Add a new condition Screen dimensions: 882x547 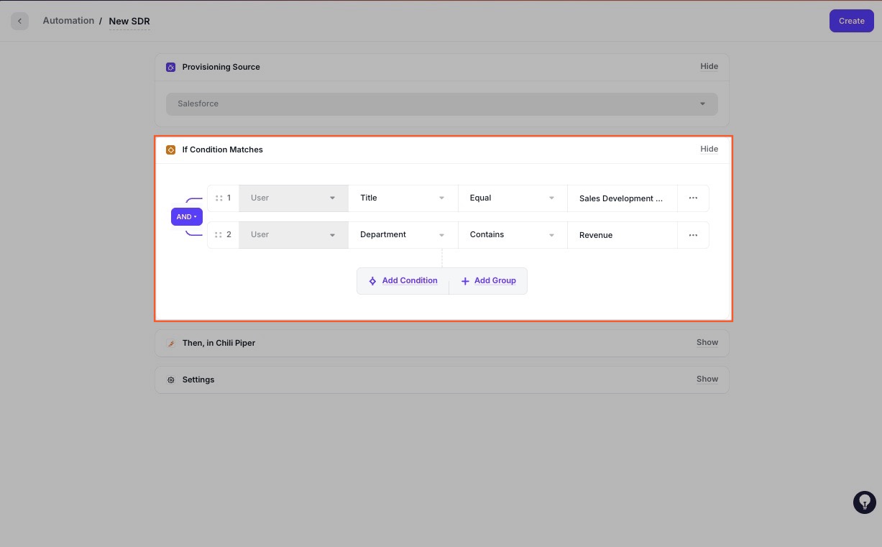coord(403,281)
